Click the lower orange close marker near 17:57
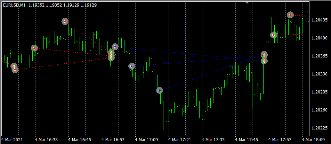 click(x=264, y=61)
